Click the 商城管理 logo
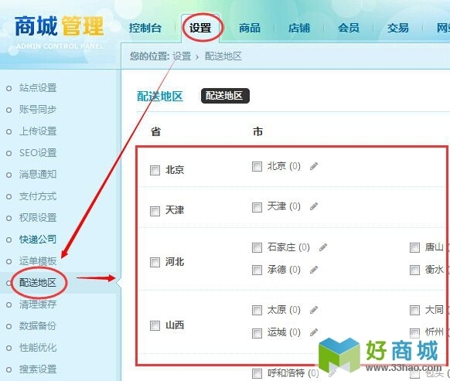The image size is (450, 381). 59,32
